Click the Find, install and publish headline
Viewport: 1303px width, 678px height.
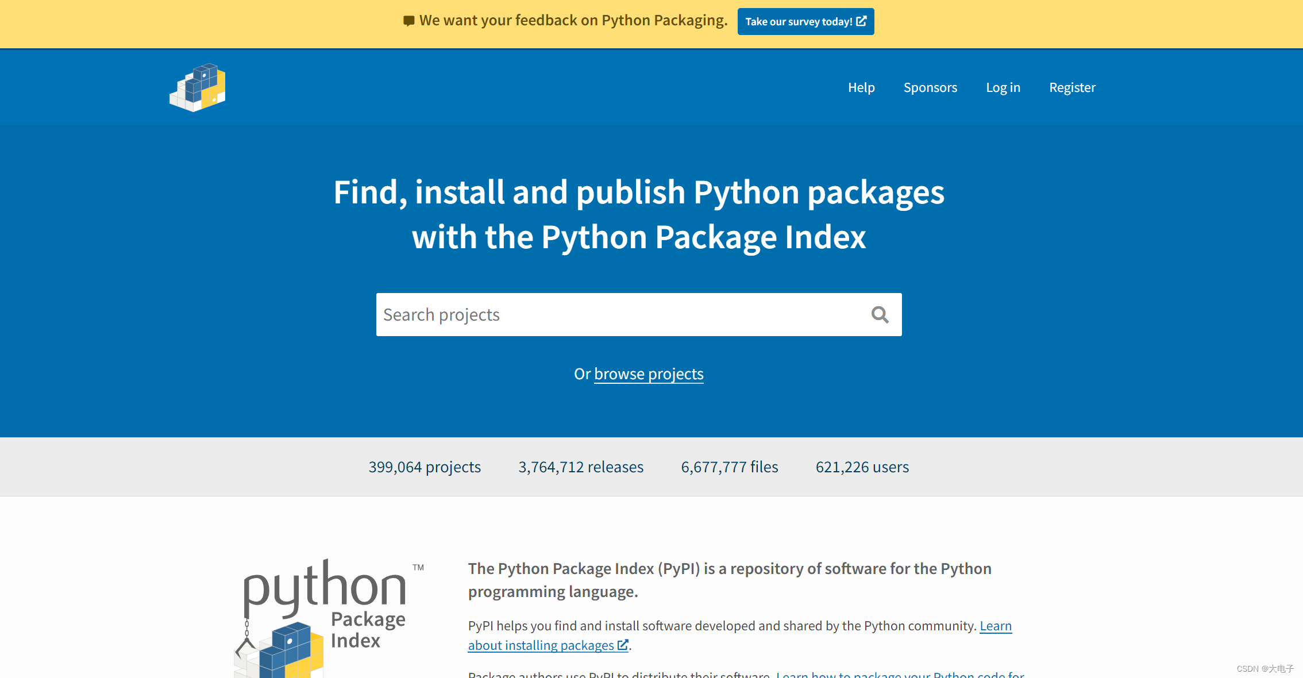[639, 214]
